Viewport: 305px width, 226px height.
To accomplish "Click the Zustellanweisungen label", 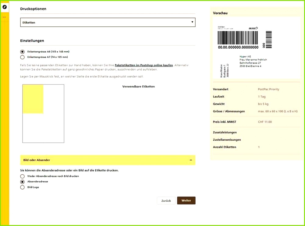I will click(x=227, y=140).
